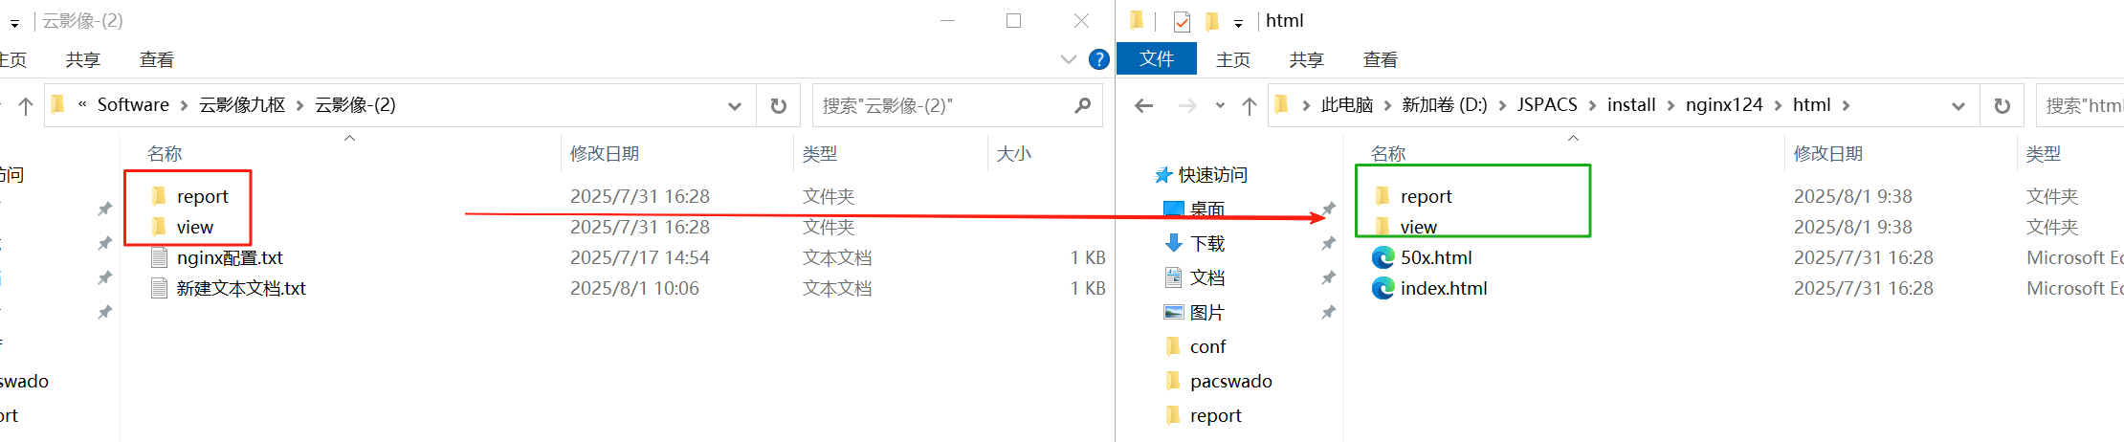The image size is (2124, 442).
Task: Select nginx配置.txt file icon
Action: pyautogui.click(x=160, y=257)
